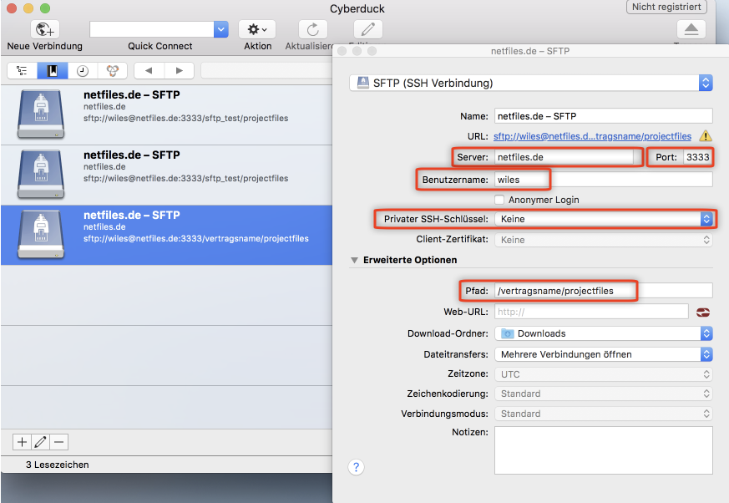Open the Dateitransfers dropdown
This screenshot has height=503, width=729.
pos(604,354)
